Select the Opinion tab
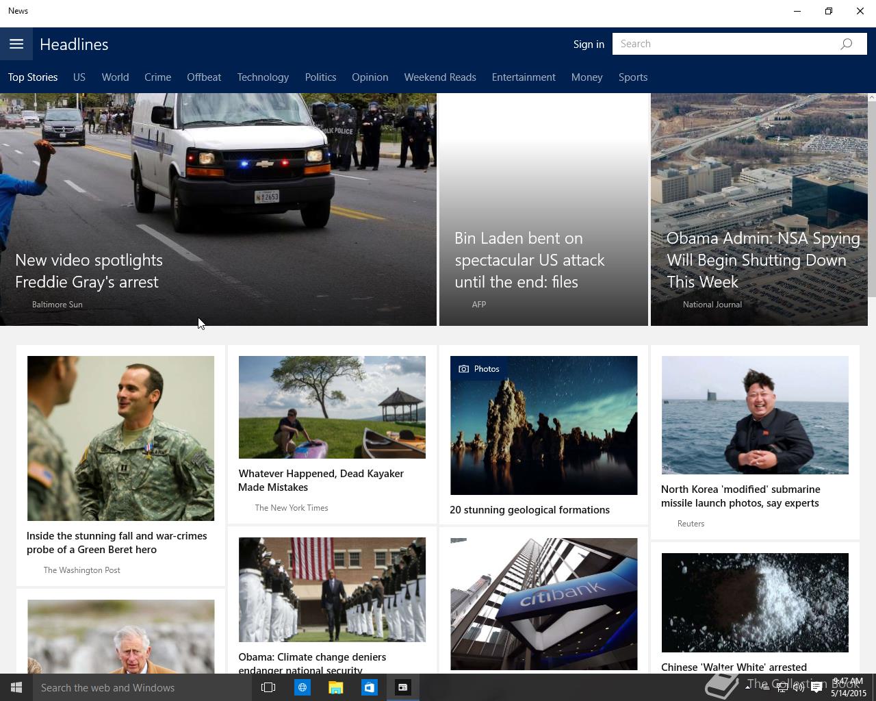This screenshot has width=876, height=701. tap(370, 77)
